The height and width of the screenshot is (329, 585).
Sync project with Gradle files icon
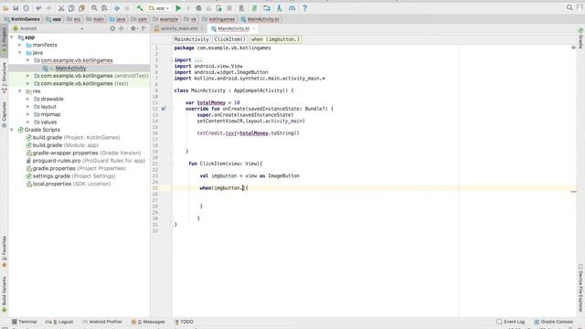click(x=254, y=8)
